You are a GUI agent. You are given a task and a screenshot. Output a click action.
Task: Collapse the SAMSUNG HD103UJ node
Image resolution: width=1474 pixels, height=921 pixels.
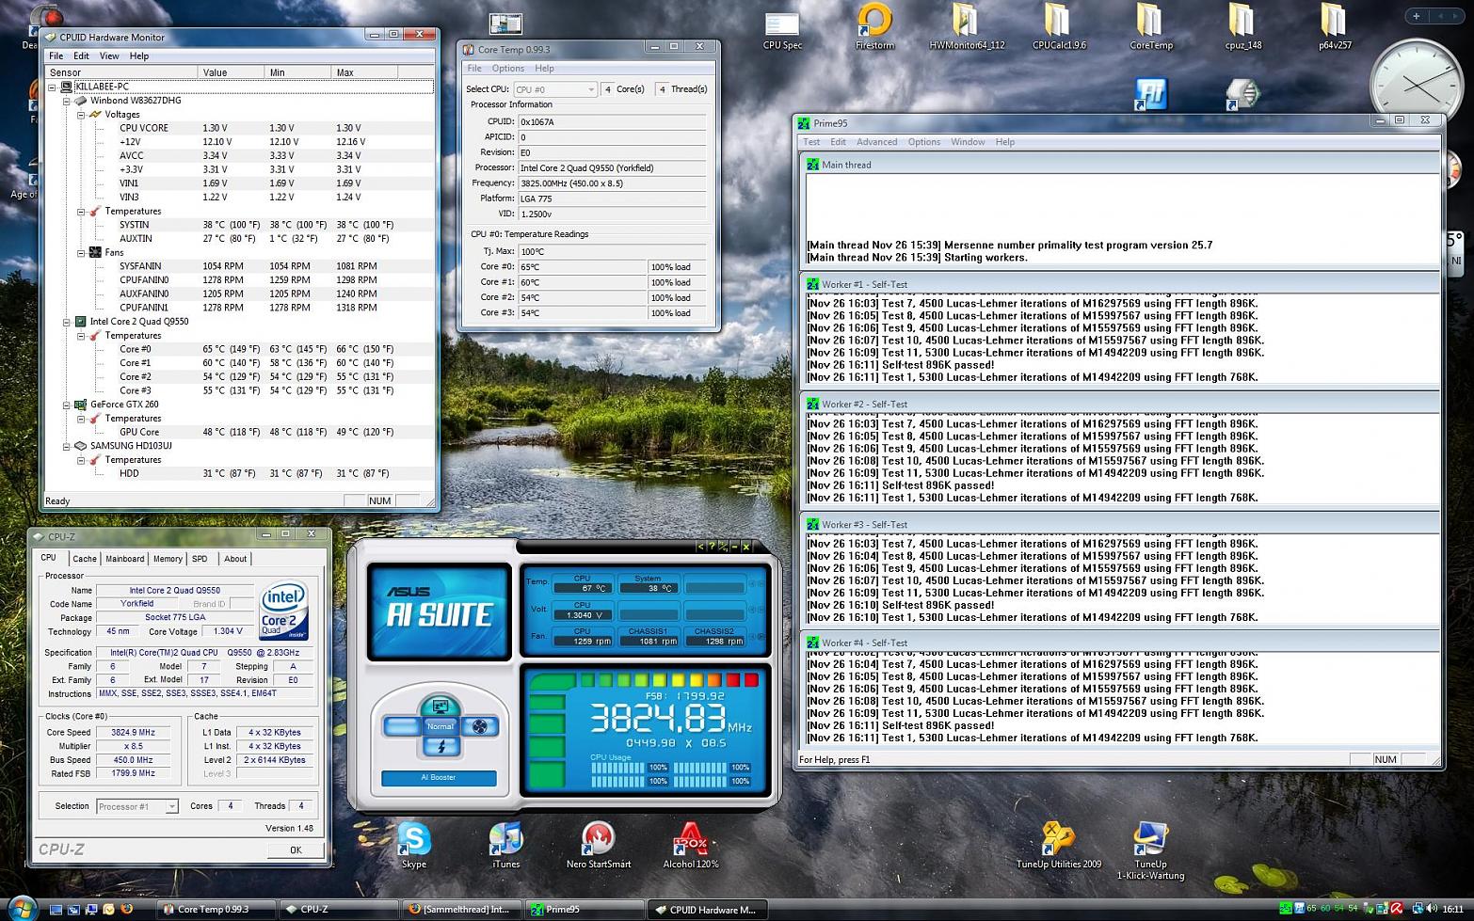(66, 446)
